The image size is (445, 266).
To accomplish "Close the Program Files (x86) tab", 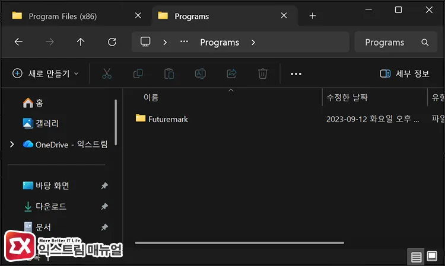I will (138, 15).
